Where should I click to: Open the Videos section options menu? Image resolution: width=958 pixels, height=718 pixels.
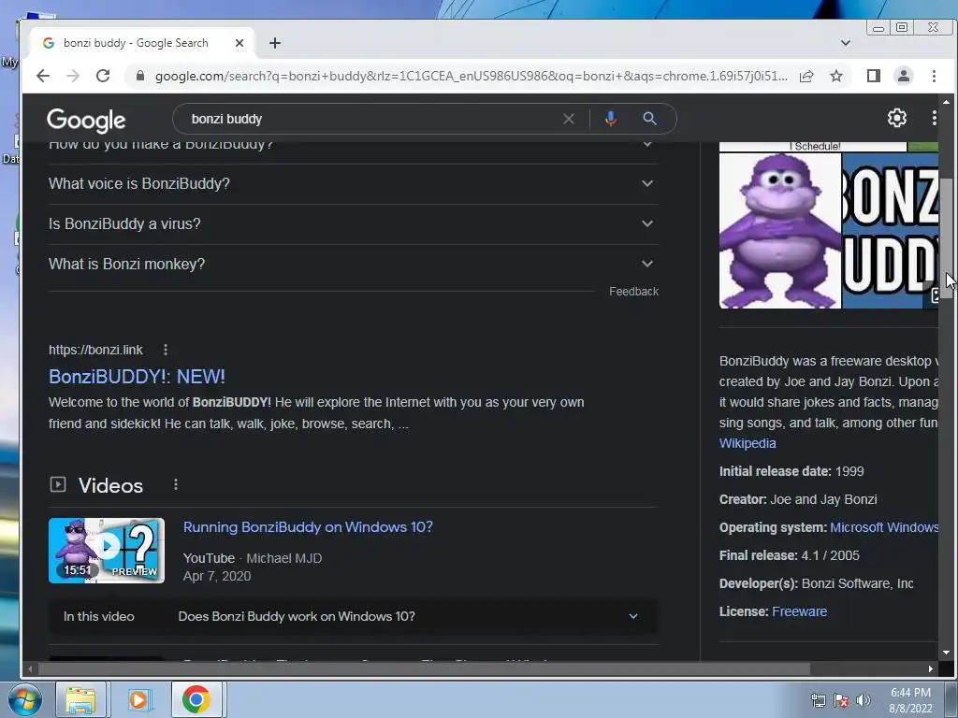[175, 484]
